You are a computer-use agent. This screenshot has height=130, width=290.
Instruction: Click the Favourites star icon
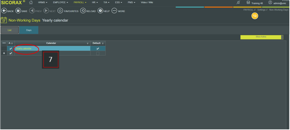point(60,11)
